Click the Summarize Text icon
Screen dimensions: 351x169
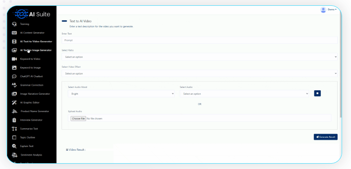click(14, 129)
